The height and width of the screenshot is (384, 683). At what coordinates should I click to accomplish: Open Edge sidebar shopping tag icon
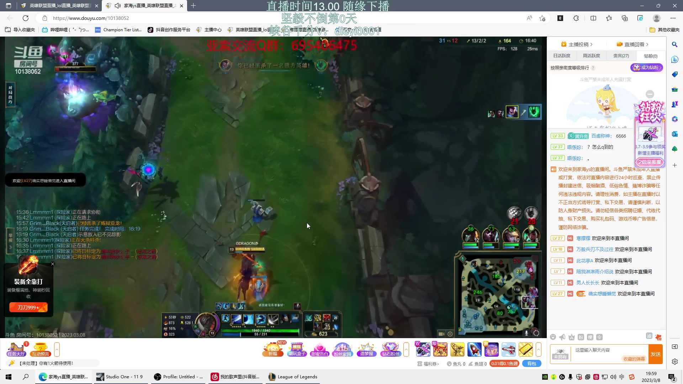tap(674, 74)
